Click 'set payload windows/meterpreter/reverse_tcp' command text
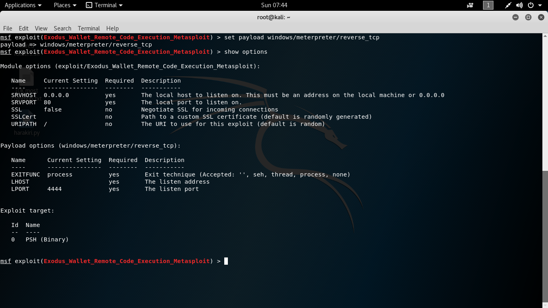548x308 pixels. click(x=302, y=37)
